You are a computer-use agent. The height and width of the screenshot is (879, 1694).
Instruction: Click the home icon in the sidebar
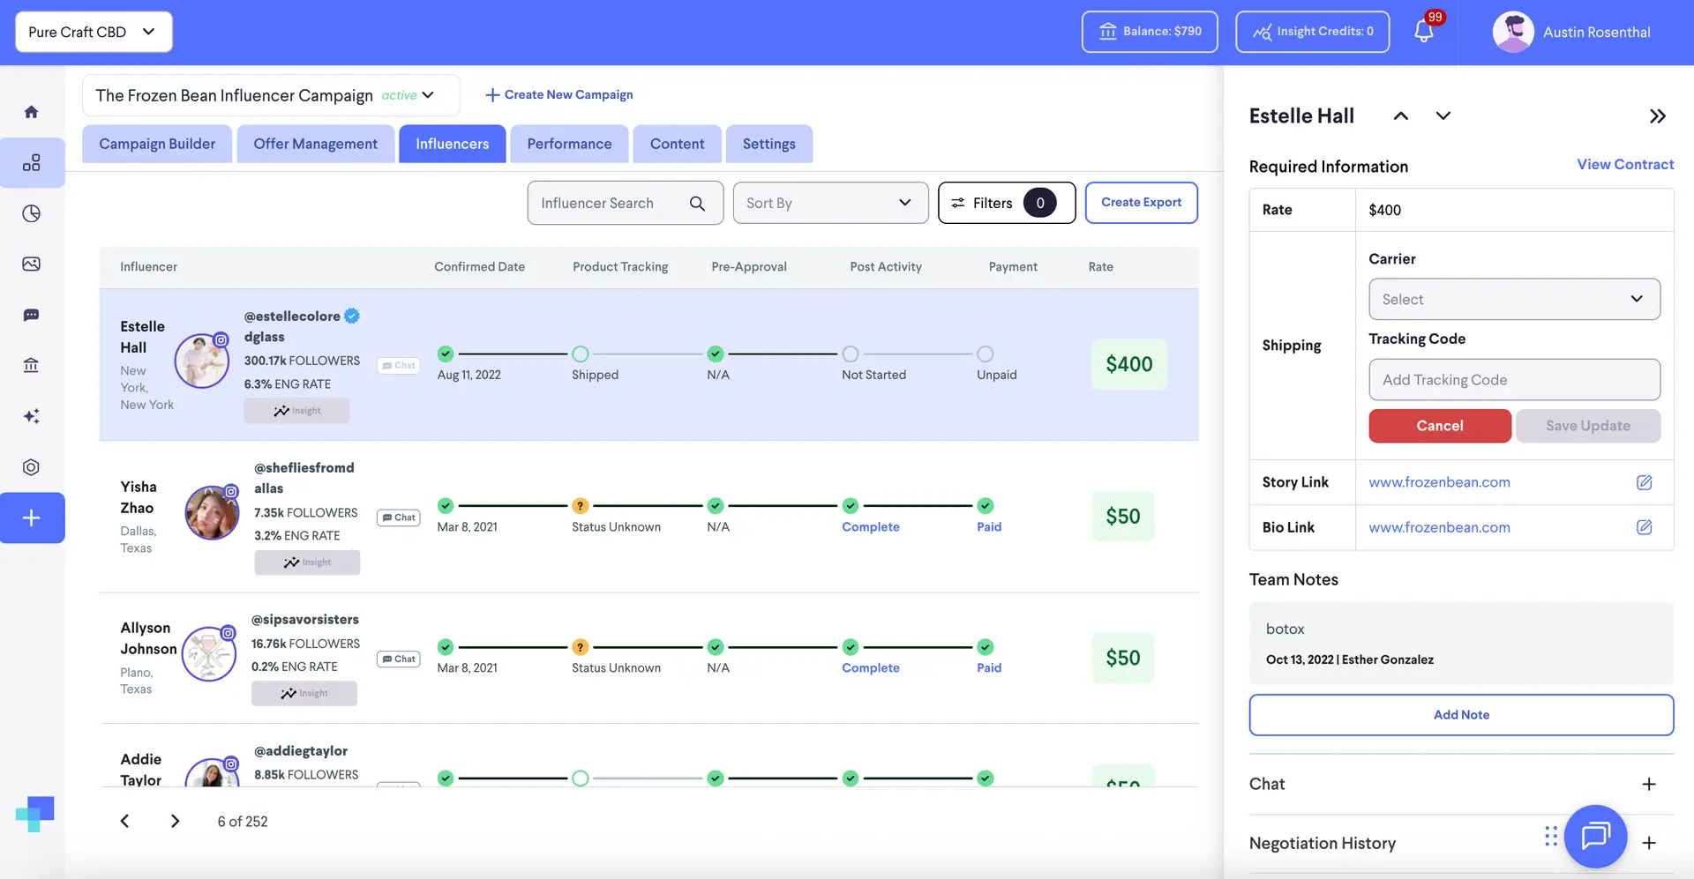(31, 112)
